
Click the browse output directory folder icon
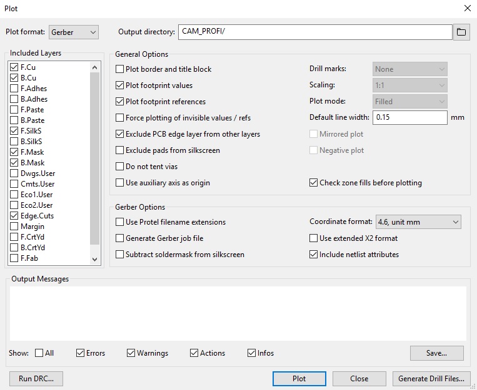[461, 32]
